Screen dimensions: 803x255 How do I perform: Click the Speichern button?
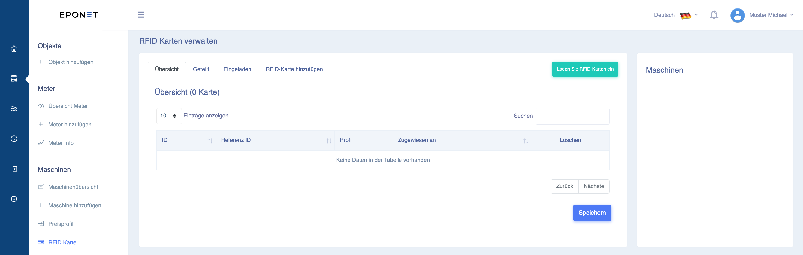point(592,212)
